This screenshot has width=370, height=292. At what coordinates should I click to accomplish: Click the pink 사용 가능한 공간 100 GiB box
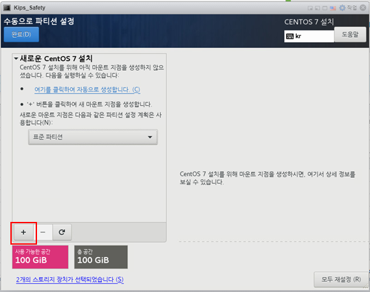(x=40, y=257)
